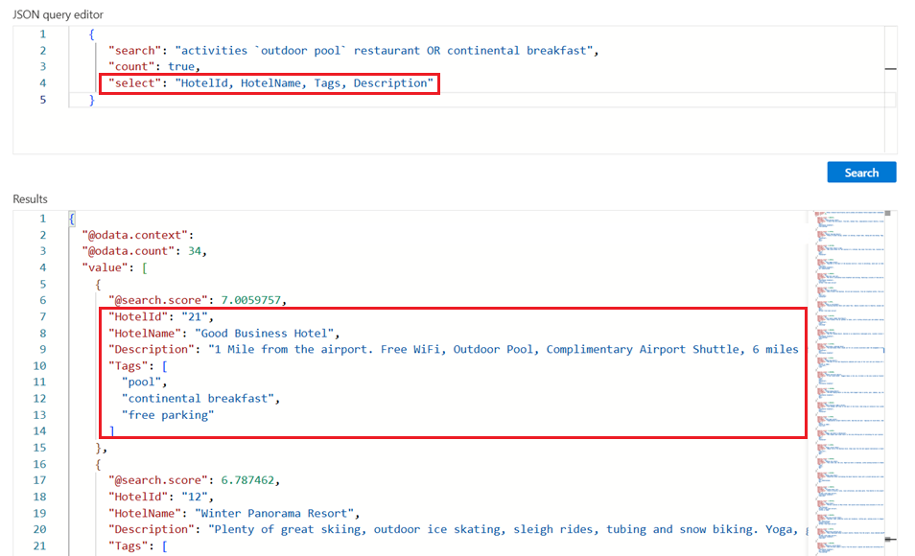Click the opening brace on results line 16

(x=98, y=464)
